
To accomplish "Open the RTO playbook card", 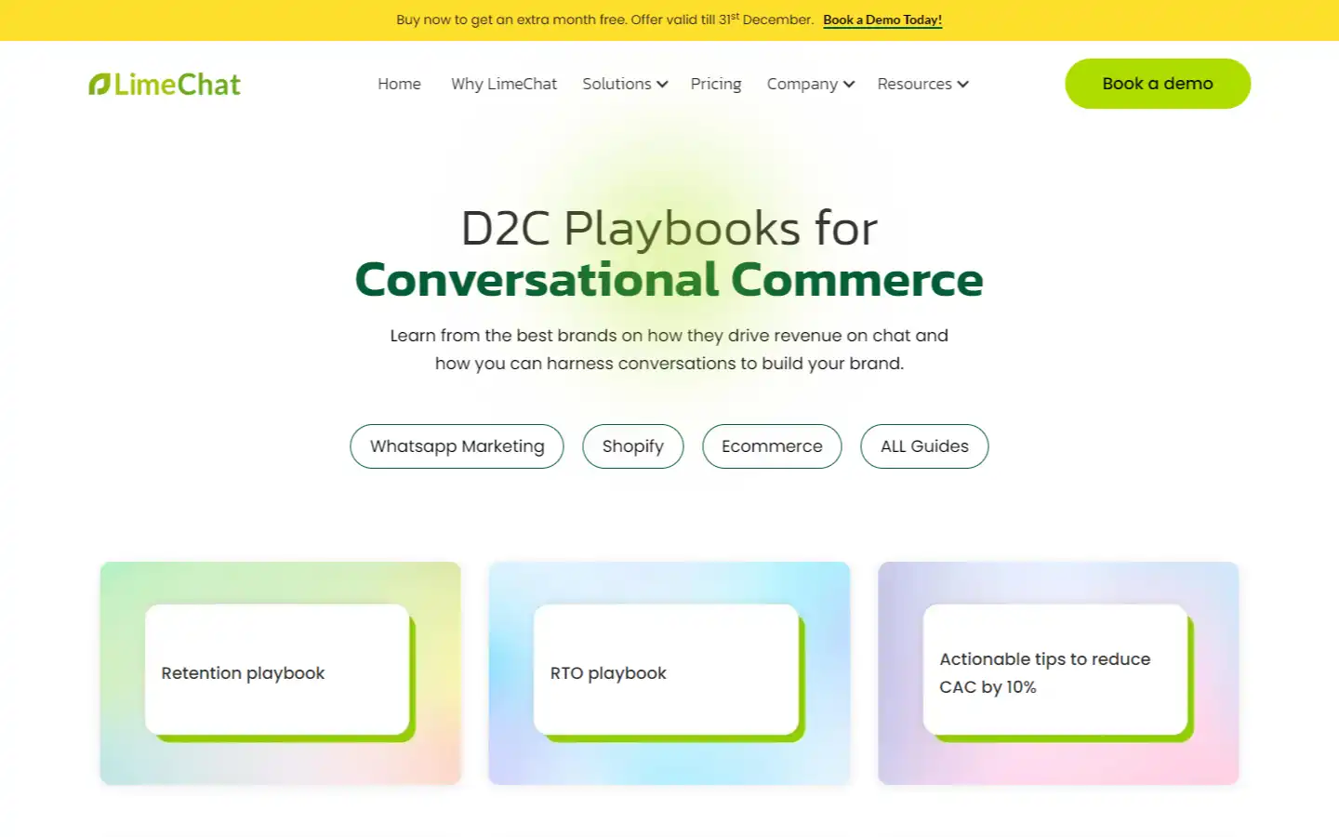I will click(666, 672).
